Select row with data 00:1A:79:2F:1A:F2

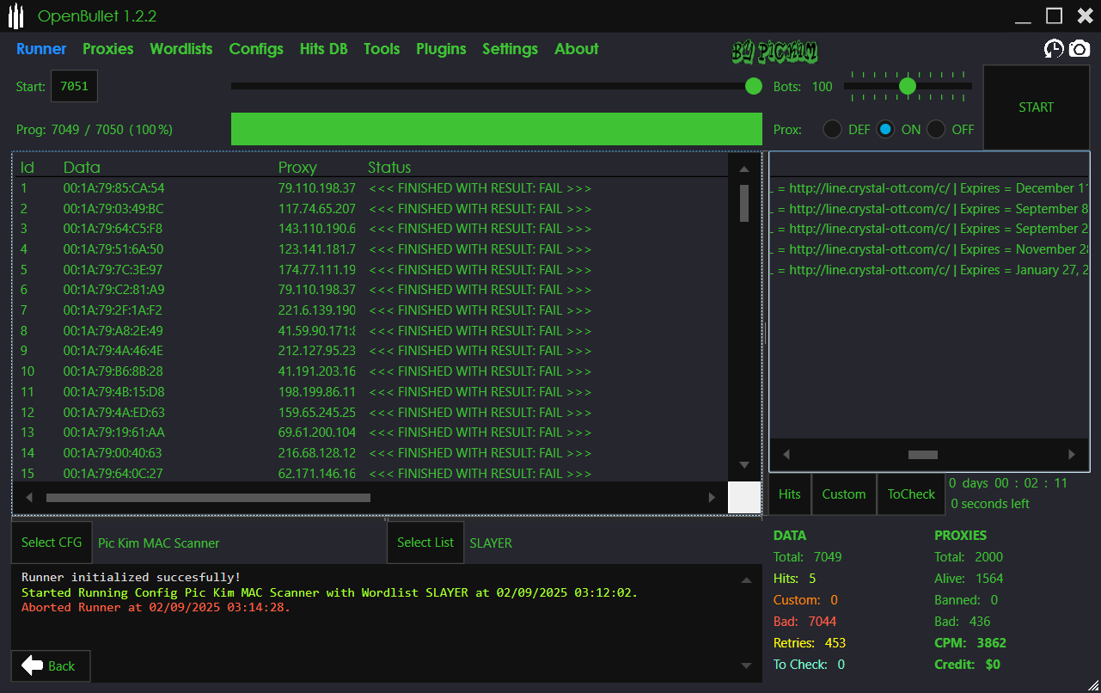[371, 310]
